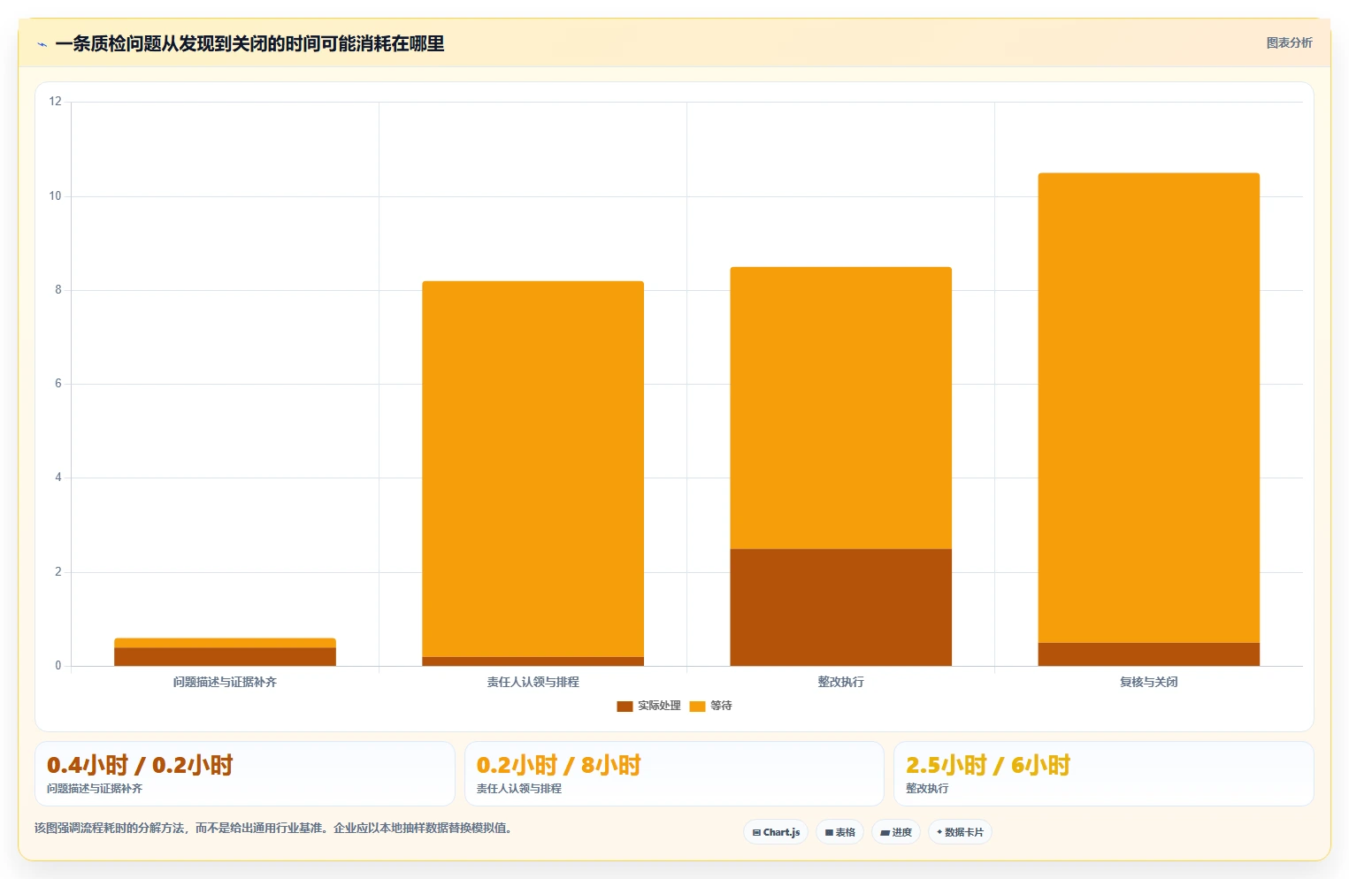Click the 问题描述与证据补齐 stacked bar
Viewport: 1349px width, 879px height.
[225, 652]
